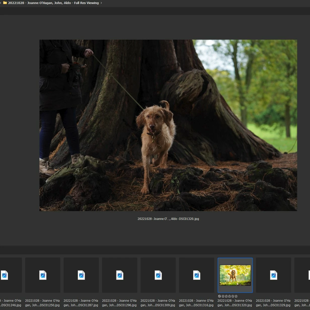310x310 pixels.
Task: Click the large dog preview image
Action: pos(168,125)
